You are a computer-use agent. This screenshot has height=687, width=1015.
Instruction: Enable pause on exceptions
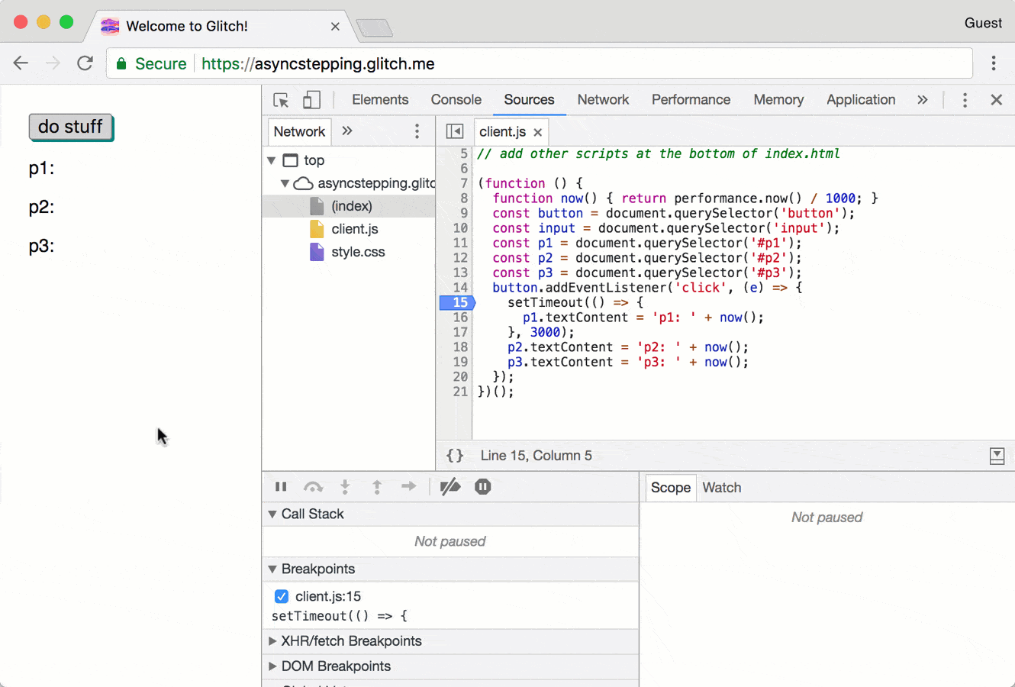coord(482,486)
